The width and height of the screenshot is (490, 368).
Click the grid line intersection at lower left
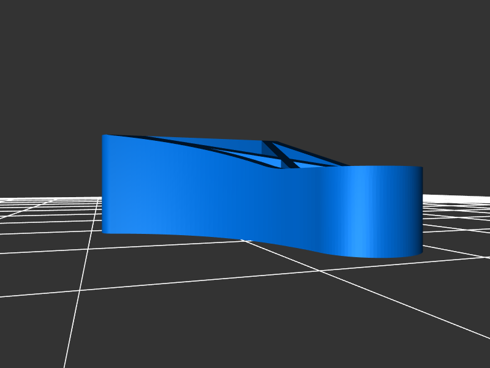(79, 290)
